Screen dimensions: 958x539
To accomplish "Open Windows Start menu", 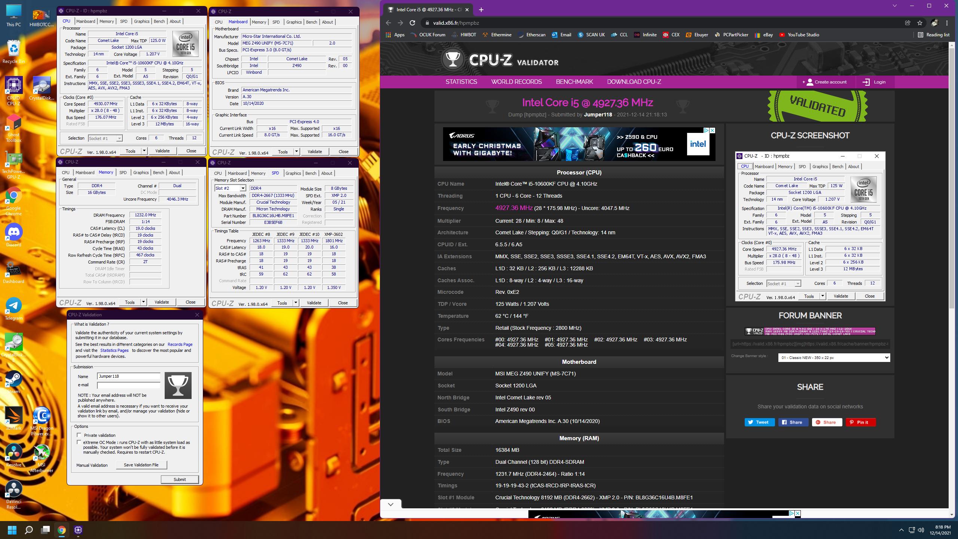I will 12,530.
